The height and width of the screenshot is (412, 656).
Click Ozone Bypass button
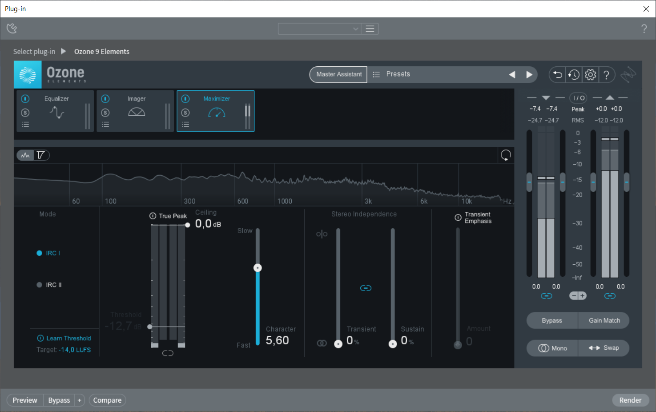point(552,320)
